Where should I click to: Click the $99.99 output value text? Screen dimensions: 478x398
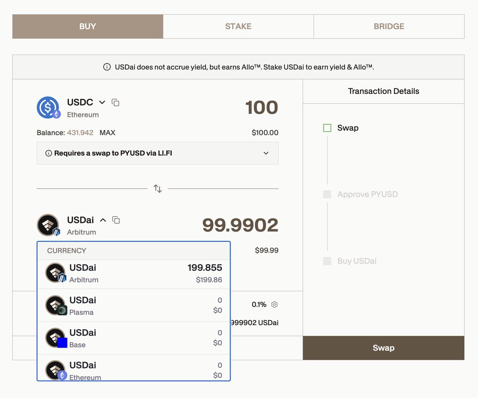click(x=266, y=250)
